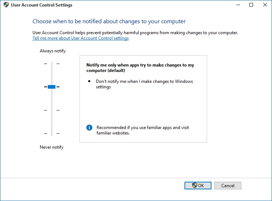Click the blue information icon beside recommendation
Image resolution: width=272 pixels, height=201 pixels.
coord(89,128)
